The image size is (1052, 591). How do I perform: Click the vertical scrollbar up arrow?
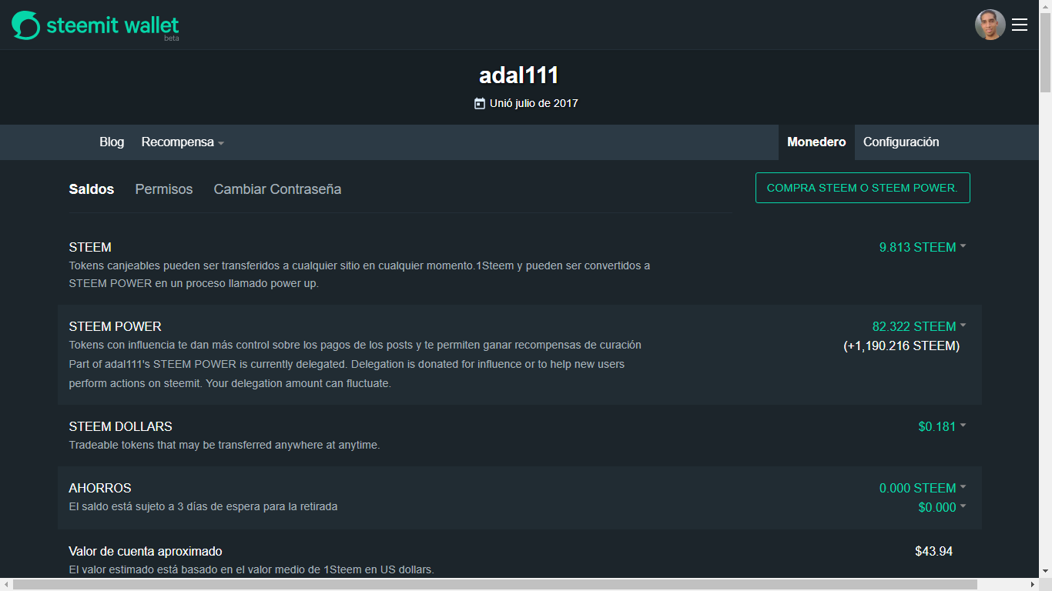tap(1045, 6)
